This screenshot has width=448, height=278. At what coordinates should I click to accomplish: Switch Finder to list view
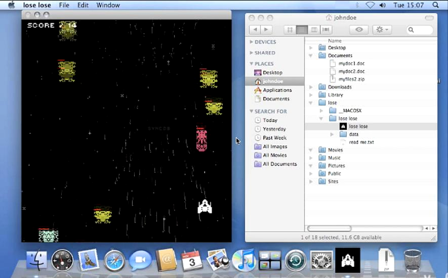click(x=302, y=30)
